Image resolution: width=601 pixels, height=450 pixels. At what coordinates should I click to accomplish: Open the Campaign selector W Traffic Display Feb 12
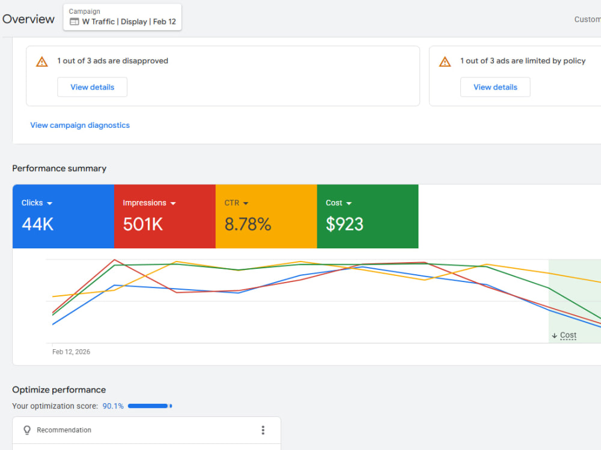click(122, 17)
